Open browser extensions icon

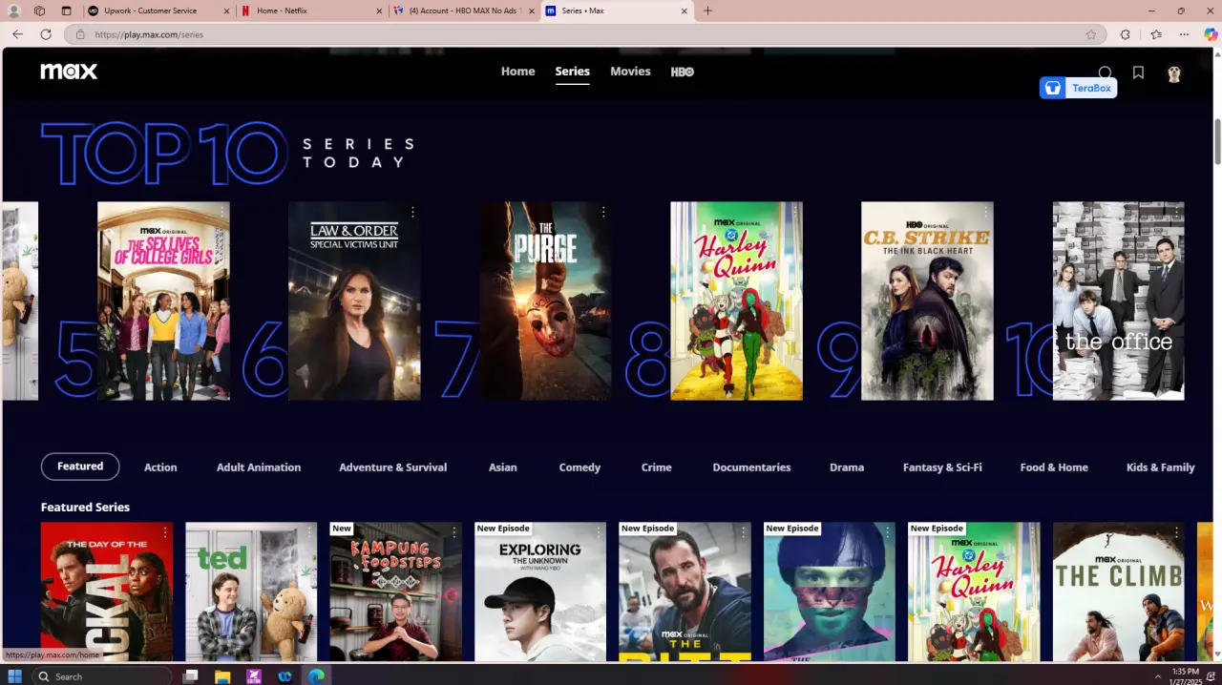click(x=1126, y=34)
